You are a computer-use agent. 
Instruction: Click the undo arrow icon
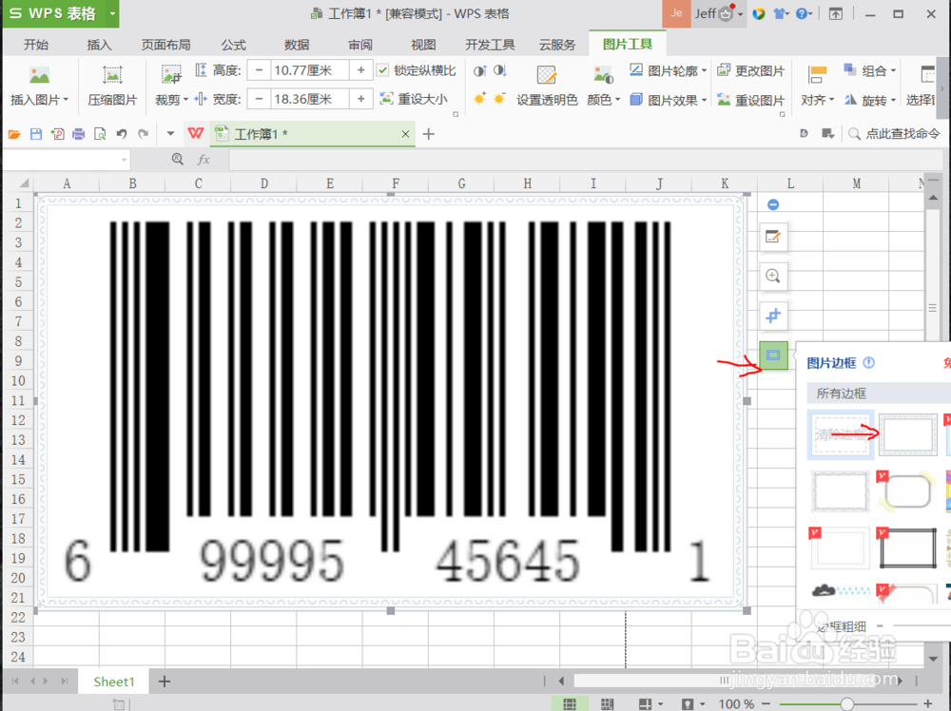point(122,134)
